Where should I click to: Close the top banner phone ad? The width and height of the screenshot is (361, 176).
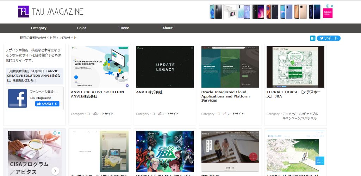tap(332, 6)
